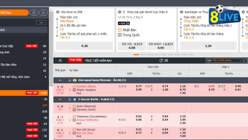The height and width of the screenshot is (140, 248).
Task: Toggle favorite star for Ramhlun Athletic match
Action: click(70, 90)
